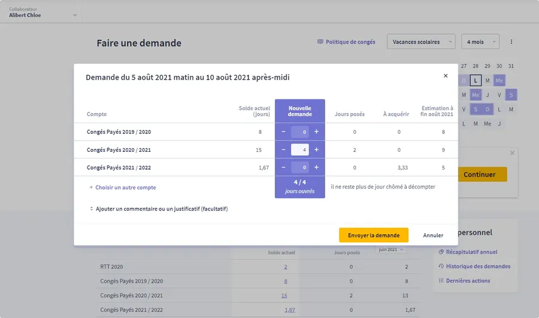Open the Vacances scolaires dropdown

[x=421, y=42]
